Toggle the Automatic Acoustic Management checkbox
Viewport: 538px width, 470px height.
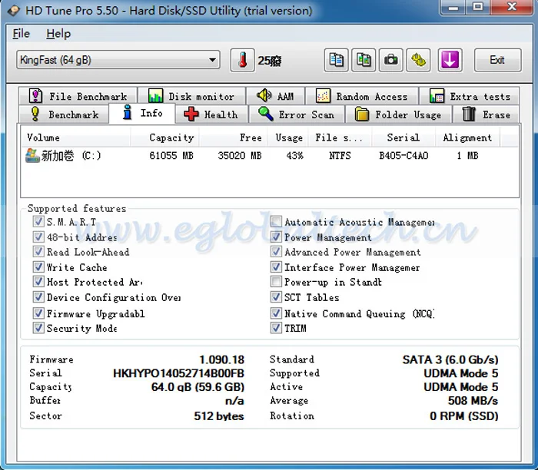click(x=276, y=221)
